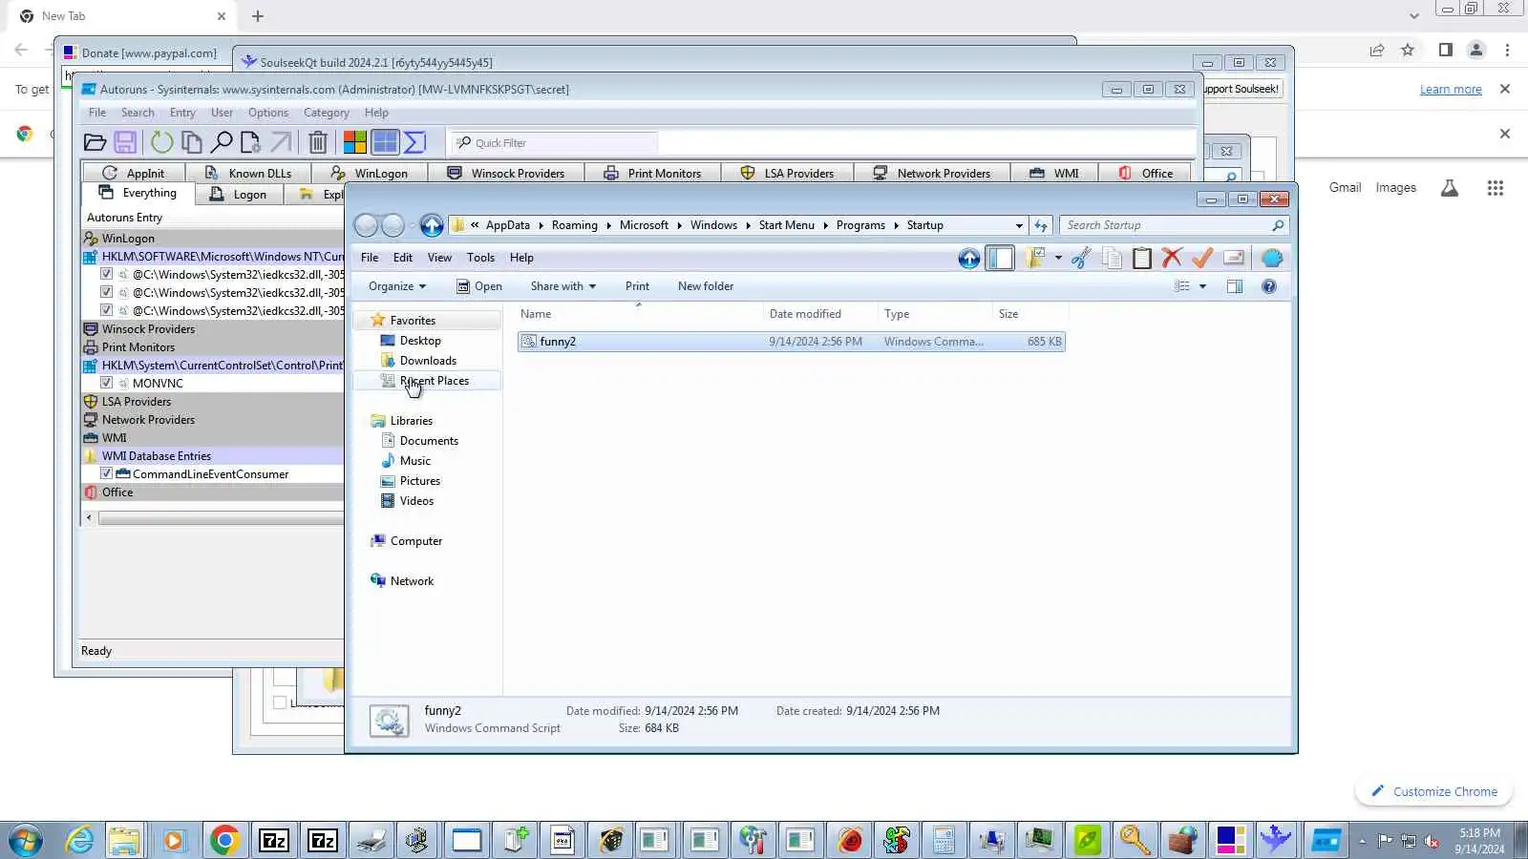
Task: Switch to the Winsock Providers tab
Action: click(x=506, y=174)
